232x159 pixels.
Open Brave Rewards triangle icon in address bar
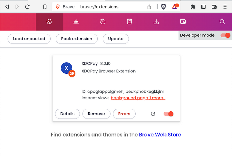point(175,7)
